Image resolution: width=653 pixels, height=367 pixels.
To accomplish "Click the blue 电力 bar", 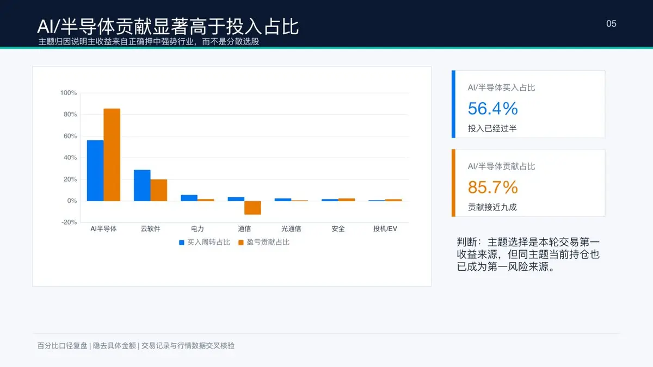I will click(x=189, y=198).
